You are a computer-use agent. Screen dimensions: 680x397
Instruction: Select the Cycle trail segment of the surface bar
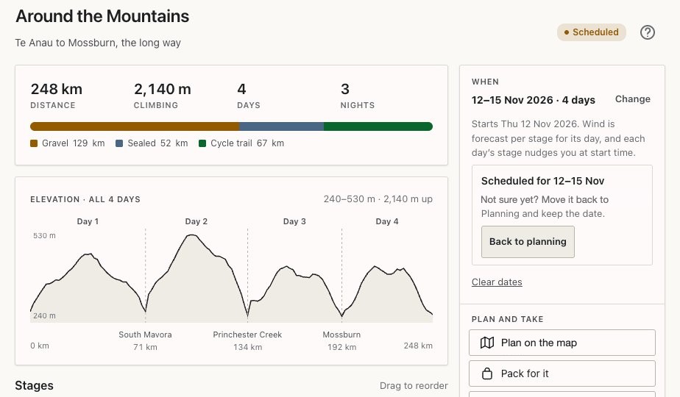[x=378, y=126]
